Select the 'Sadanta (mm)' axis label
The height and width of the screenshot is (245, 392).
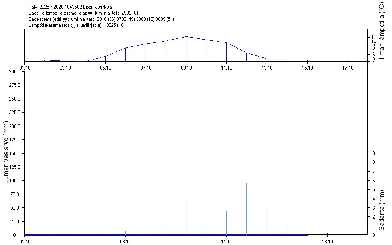[381, 210]
